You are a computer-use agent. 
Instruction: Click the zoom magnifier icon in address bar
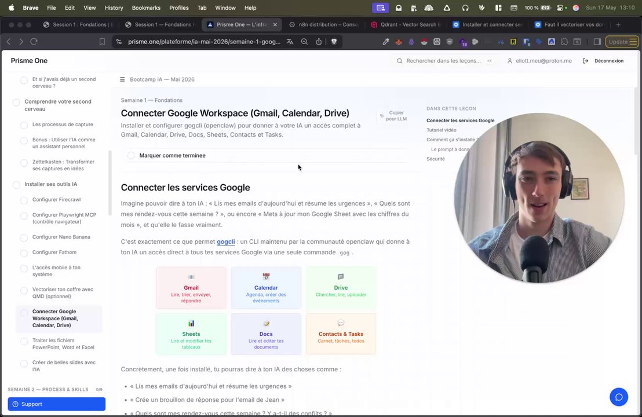coord(304,42)
